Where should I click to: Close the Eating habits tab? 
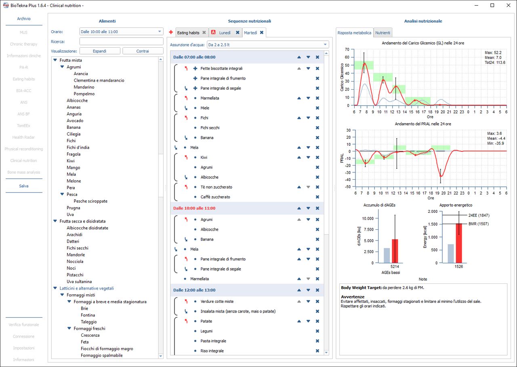click(204, 33)
